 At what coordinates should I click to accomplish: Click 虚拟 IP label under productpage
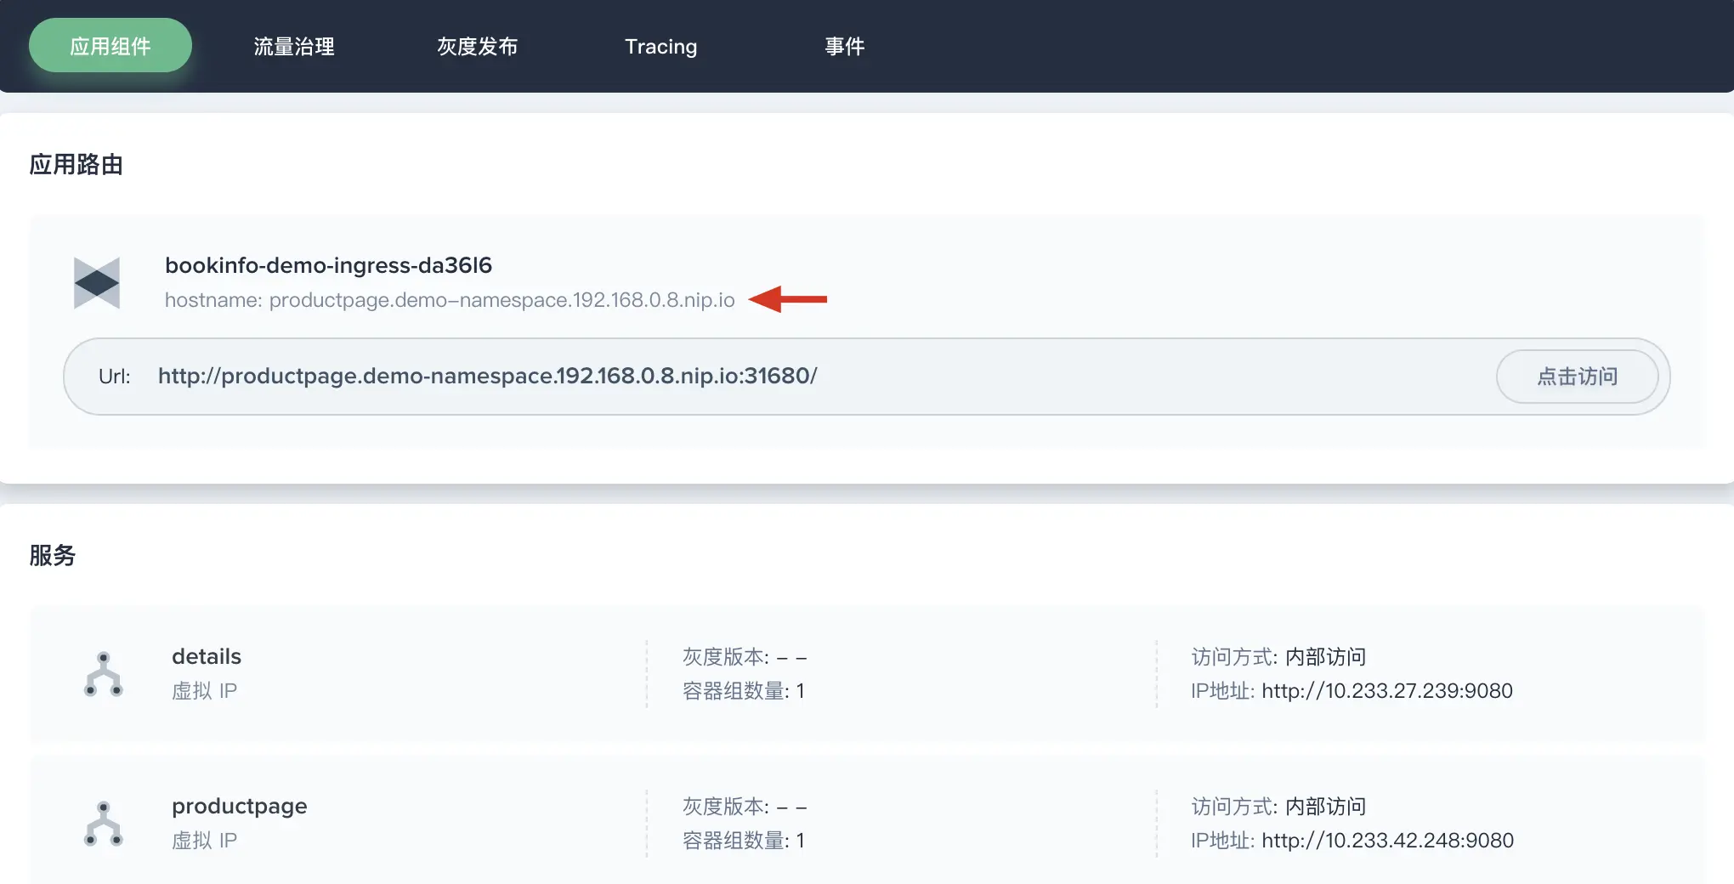pyautogui.click(x=204, y=841)
